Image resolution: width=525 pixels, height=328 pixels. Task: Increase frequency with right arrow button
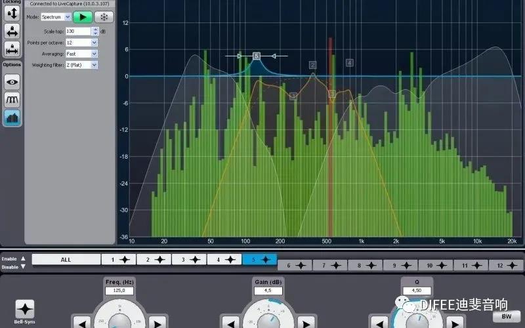click(x=157, y=322)
